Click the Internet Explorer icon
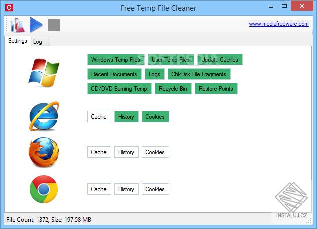317x229 pixels. click(44, 116)
